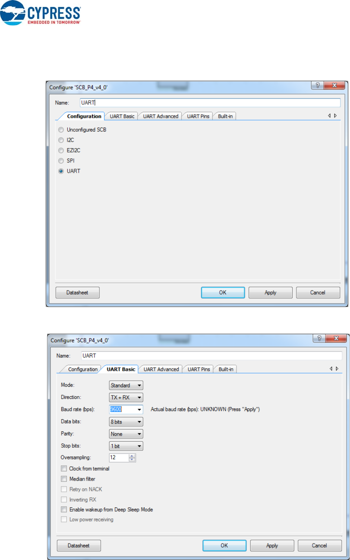The width and height of the screenshot is (350, 560).
Task: Open UART Pins tab in bottom dialog
Action: [199, 369]
